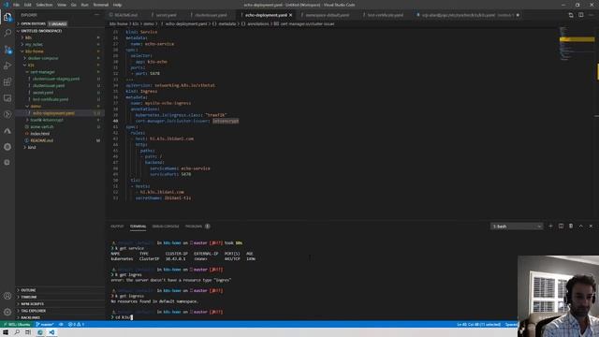Expand the Outline section
Viewport: 599px width, 337px height.
pyautogui.click(x=28, y=290)
